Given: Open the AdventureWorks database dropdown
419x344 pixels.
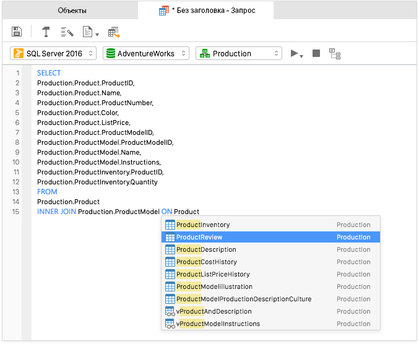Looking at the screenshot, I should 146,53.
